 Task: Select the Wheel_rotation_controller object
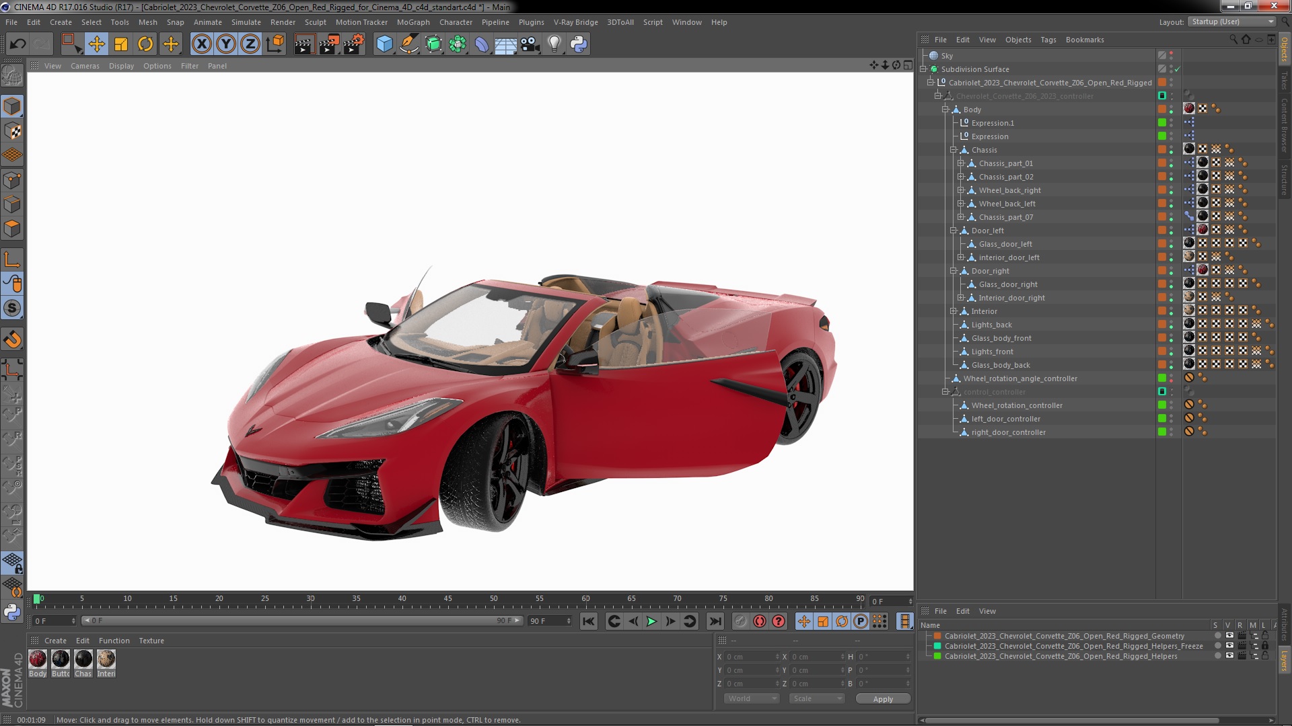pyautogui.click(x=1017, y=405)
